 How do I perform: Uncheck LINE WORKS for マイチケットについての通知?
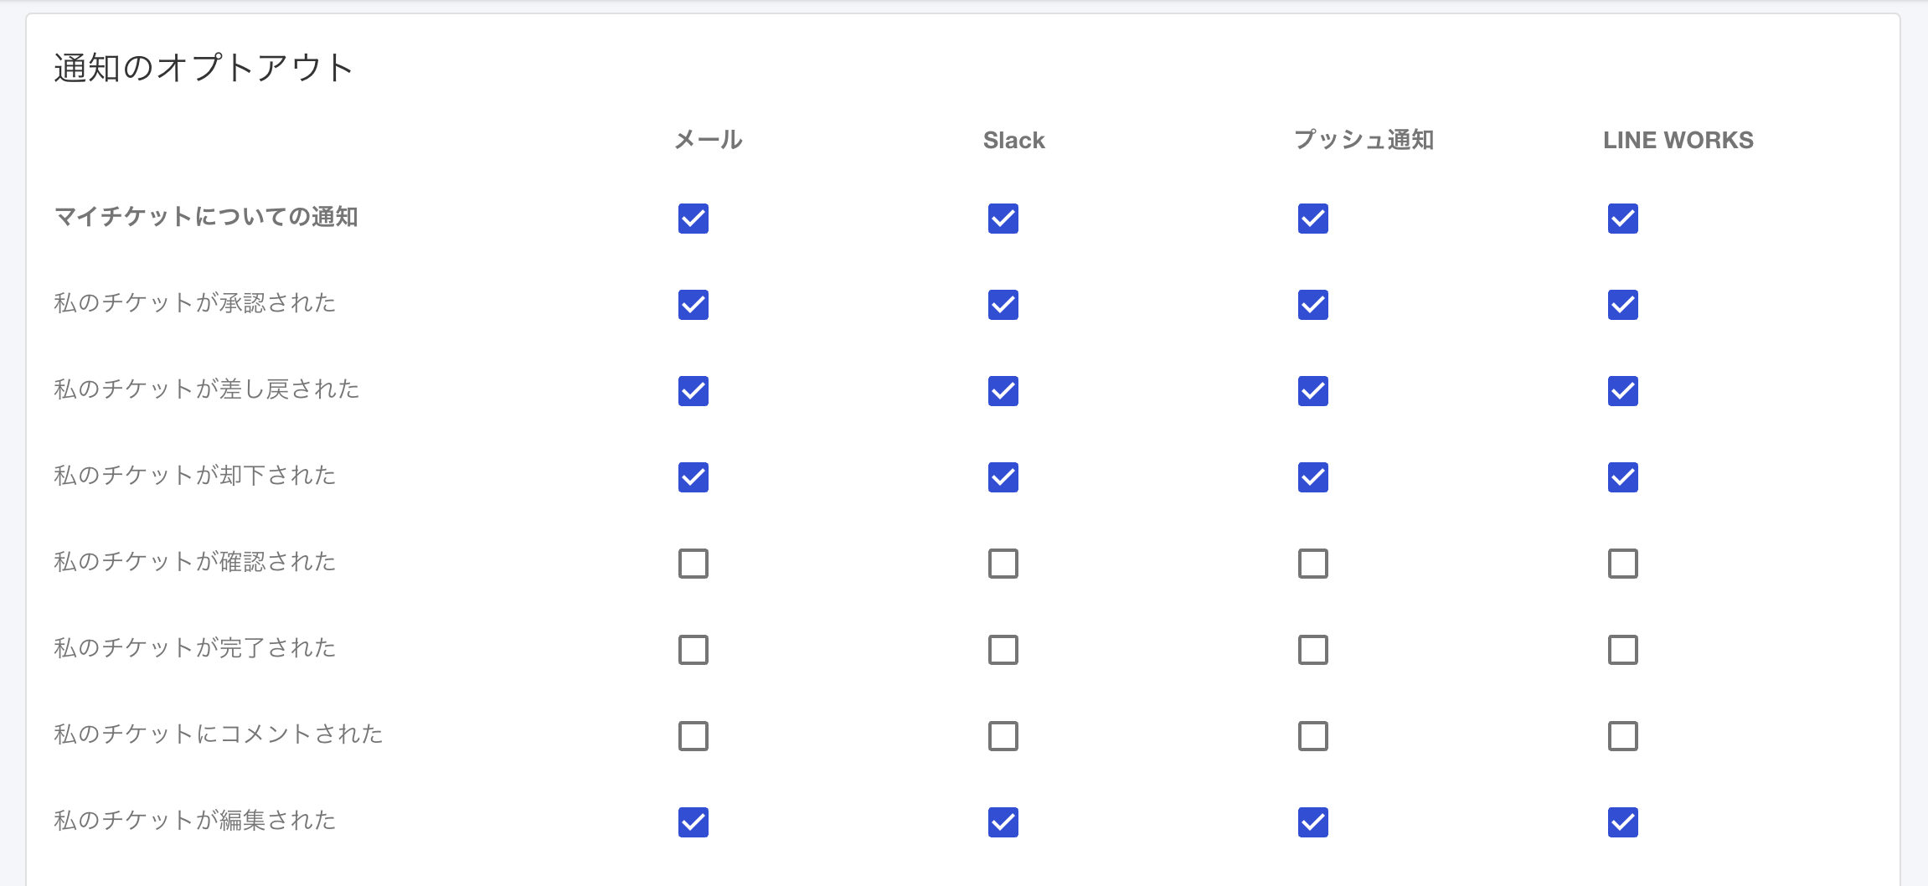pyautogui.click(x=1623, y=219)
